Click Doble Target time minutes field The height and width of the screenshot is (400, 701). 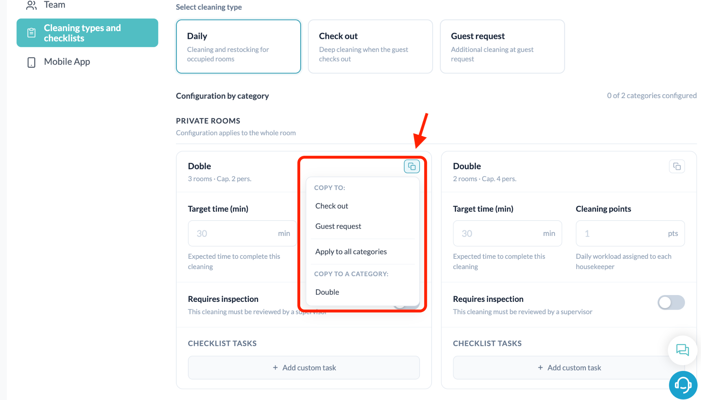[x=242, y=233]
